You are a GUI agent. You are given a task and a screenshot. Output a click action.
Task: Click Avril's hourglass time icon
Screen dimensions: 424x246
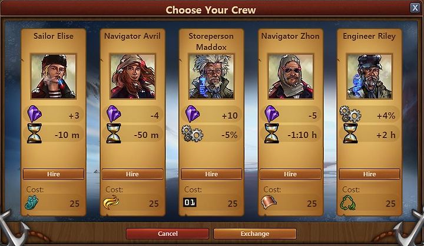click(x=114, y=133)
